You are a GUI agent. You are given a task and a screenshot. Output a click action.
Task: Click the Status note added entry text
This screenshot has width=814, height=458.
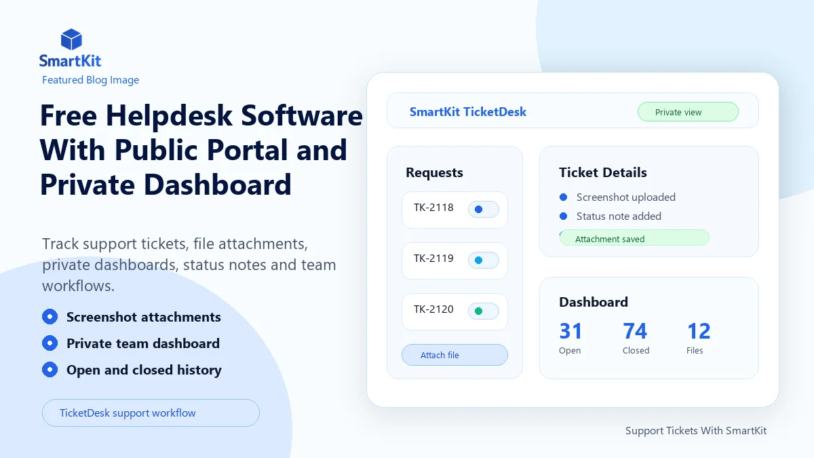pos(619,216)
